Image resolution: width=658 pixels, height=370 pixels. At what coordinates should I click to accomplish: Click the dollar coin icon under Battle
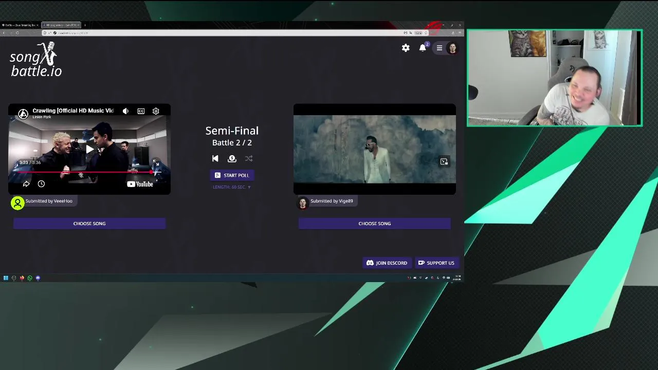[x=232, y=159]
